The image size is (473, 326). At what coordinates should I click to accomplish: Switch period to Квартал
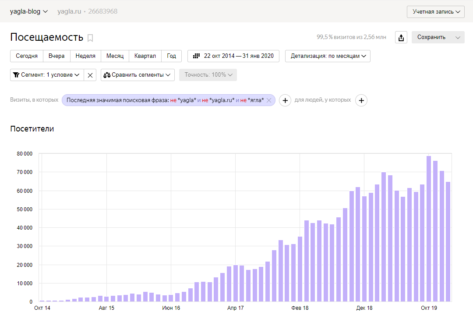[145, 56]
